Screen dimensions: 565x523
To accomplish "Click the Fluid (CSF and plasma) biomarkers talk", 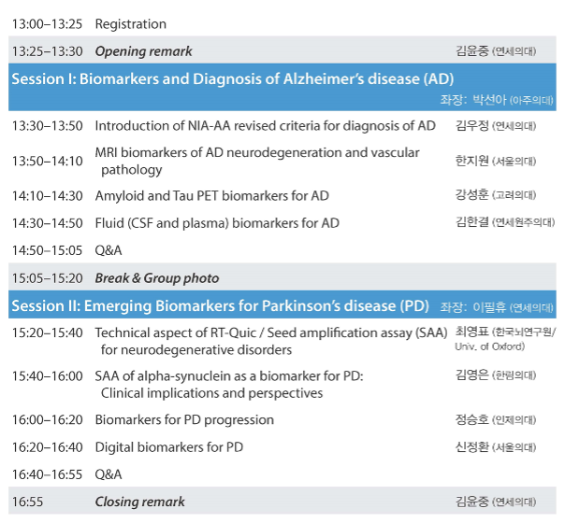I will pyautogui.click(x=217, y=223).
